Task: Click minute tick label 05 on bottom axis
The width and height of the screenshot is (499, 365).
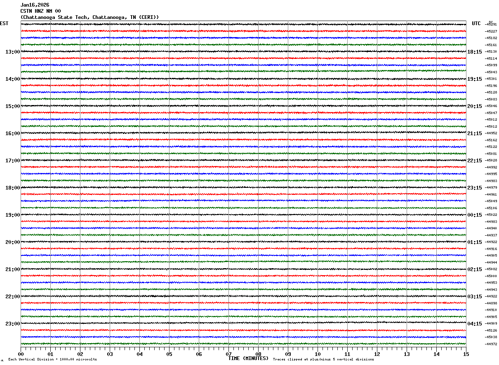Action: [169, 354]
